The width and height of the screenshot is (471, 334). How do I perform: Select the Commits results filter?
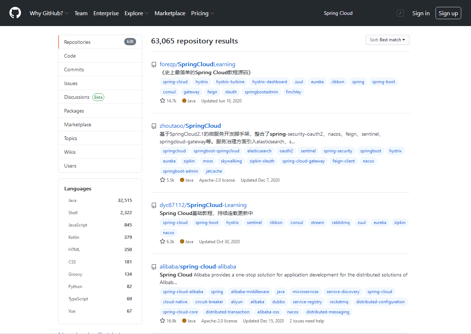[x=100, y=69]
